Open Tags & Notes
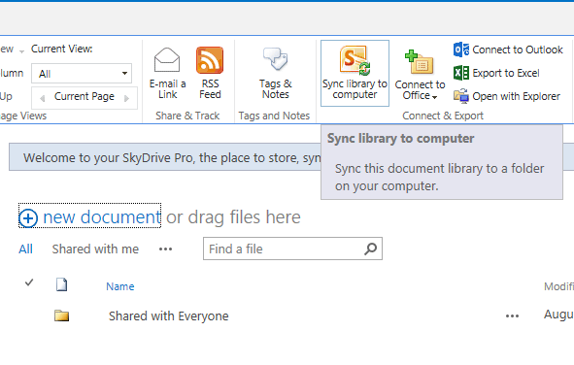This screenshot has width=574, height=365. pyautogui.click(x=276, y=73)
